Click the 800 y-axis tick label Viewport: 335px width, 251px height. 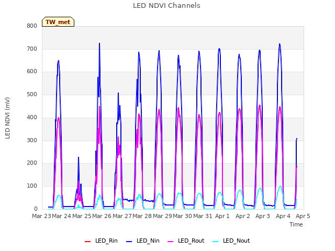pyautogui.click(x=32, y=26)
